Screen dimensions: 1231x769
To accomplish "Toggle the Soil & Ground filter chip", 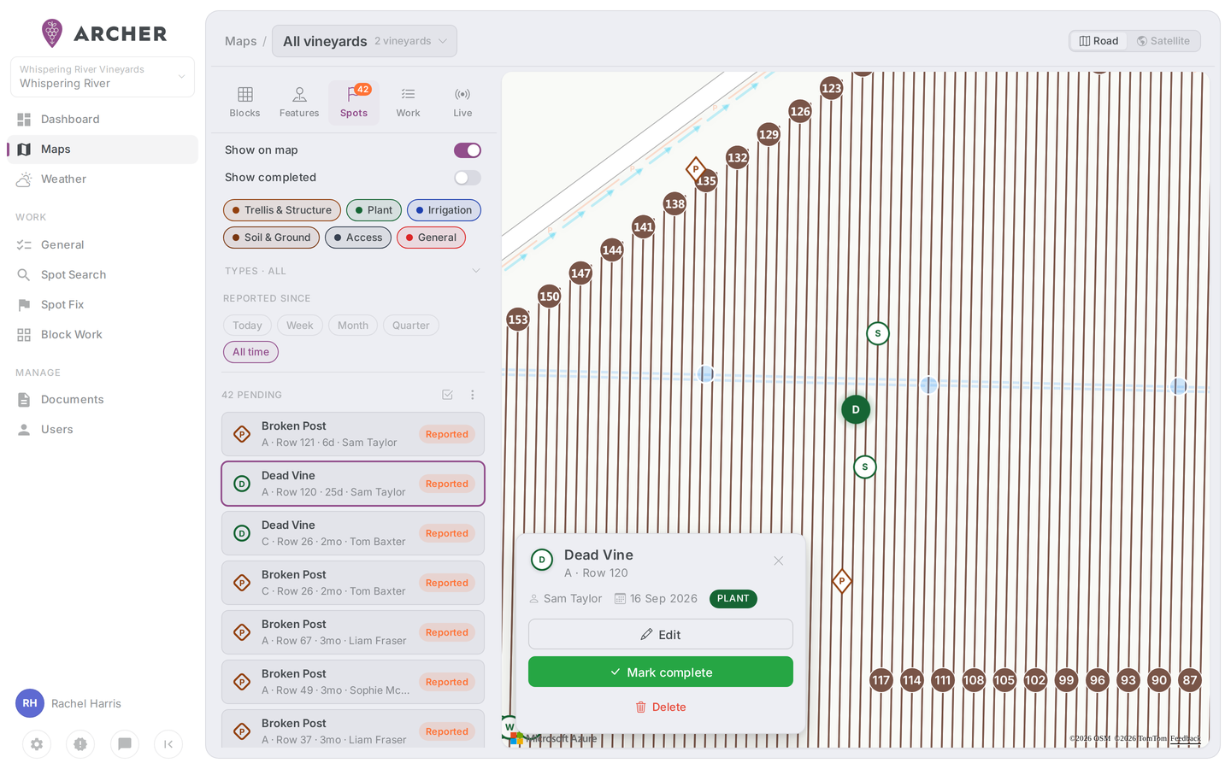I will pos(271,238).
